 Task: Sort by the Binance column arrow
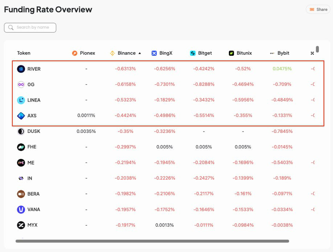point(140,53)
